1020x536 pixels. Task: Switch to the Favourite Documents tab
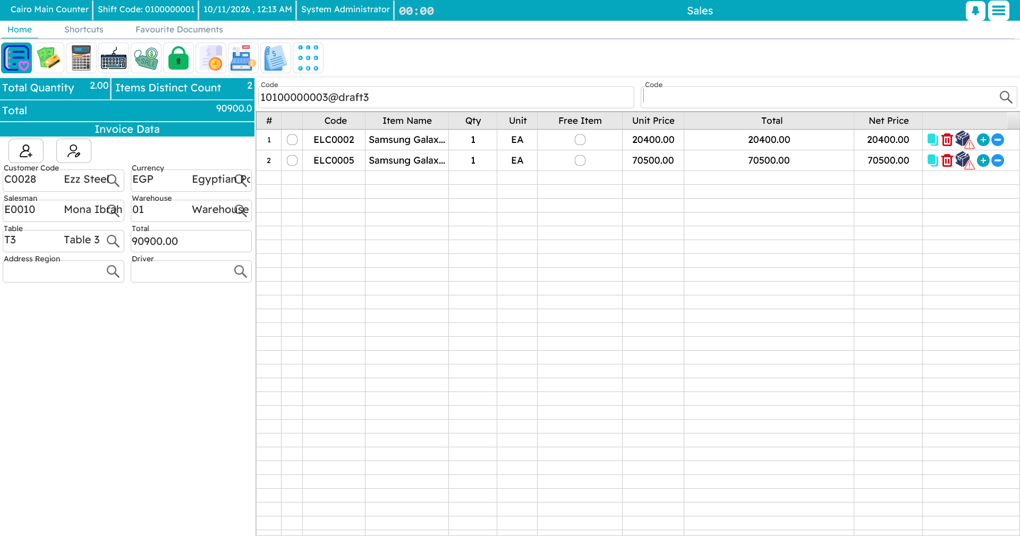pyautogui.click(x=179, y=30)
